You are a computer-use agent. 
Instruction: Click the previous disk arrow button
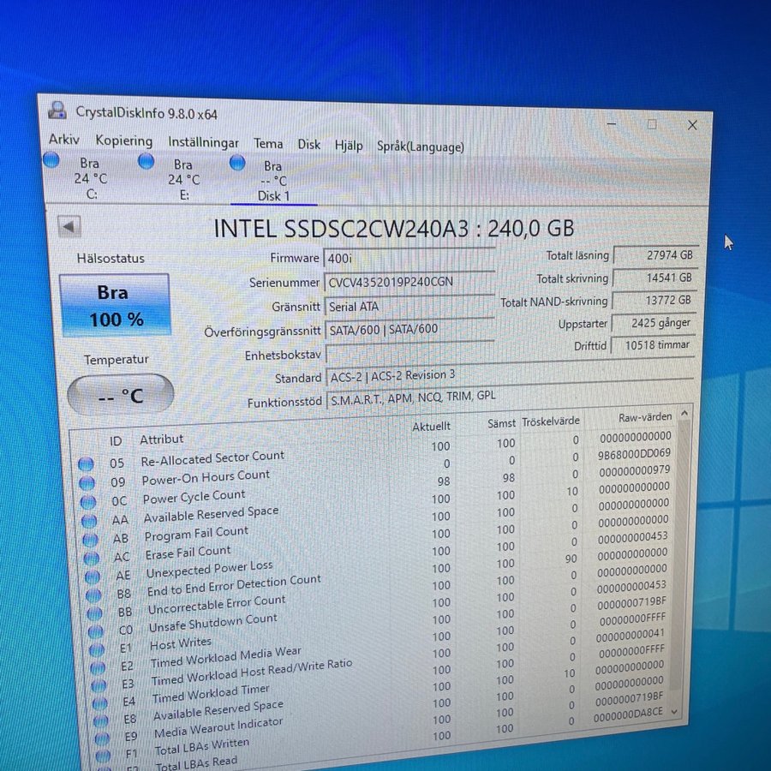click(x=69, y=227)
